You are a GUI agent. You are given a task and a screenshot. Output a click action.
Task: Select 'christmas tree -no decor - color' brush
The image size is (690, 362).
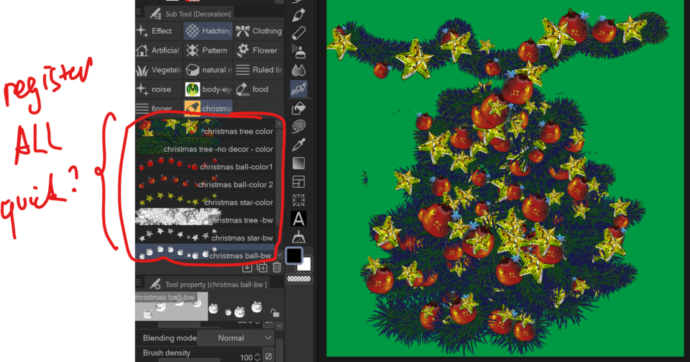[x=205, y=146]
